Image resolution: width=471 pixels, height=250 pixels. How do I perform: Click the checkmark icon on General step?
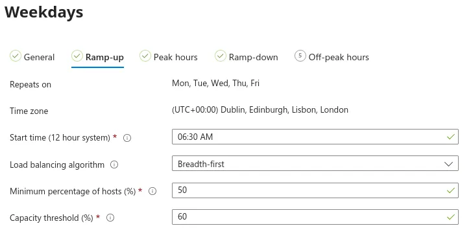point(16,56)
